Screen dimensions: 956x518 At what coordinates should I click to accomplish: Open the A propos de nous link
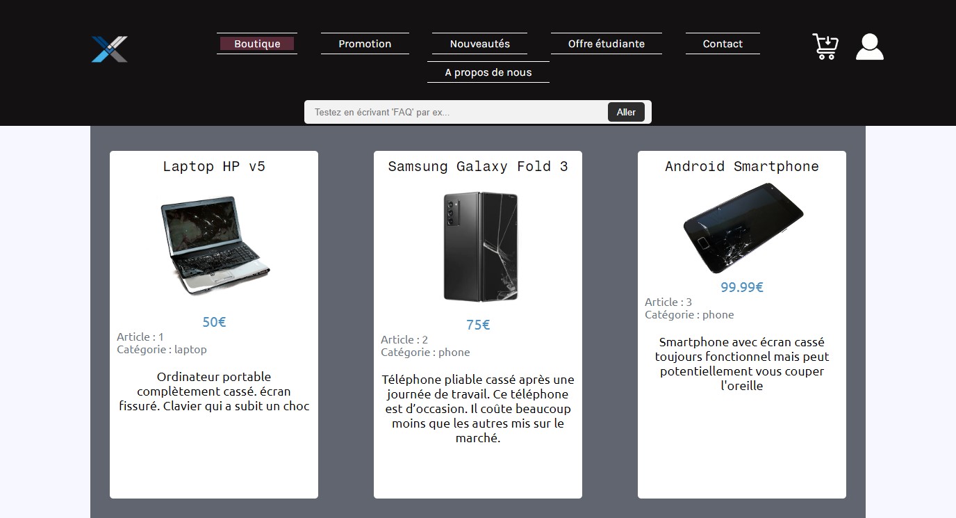(x=488, y=72)
